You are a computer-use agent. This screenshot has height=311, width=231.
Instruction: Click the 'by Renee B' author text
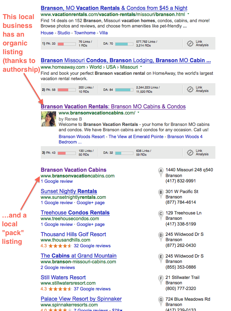70,119
